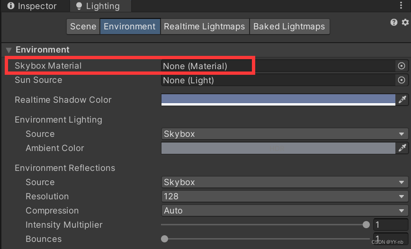Click the Sun Source label
Image resolution: width=411 pixels, height=249 pixels.
tap(38, 80)
